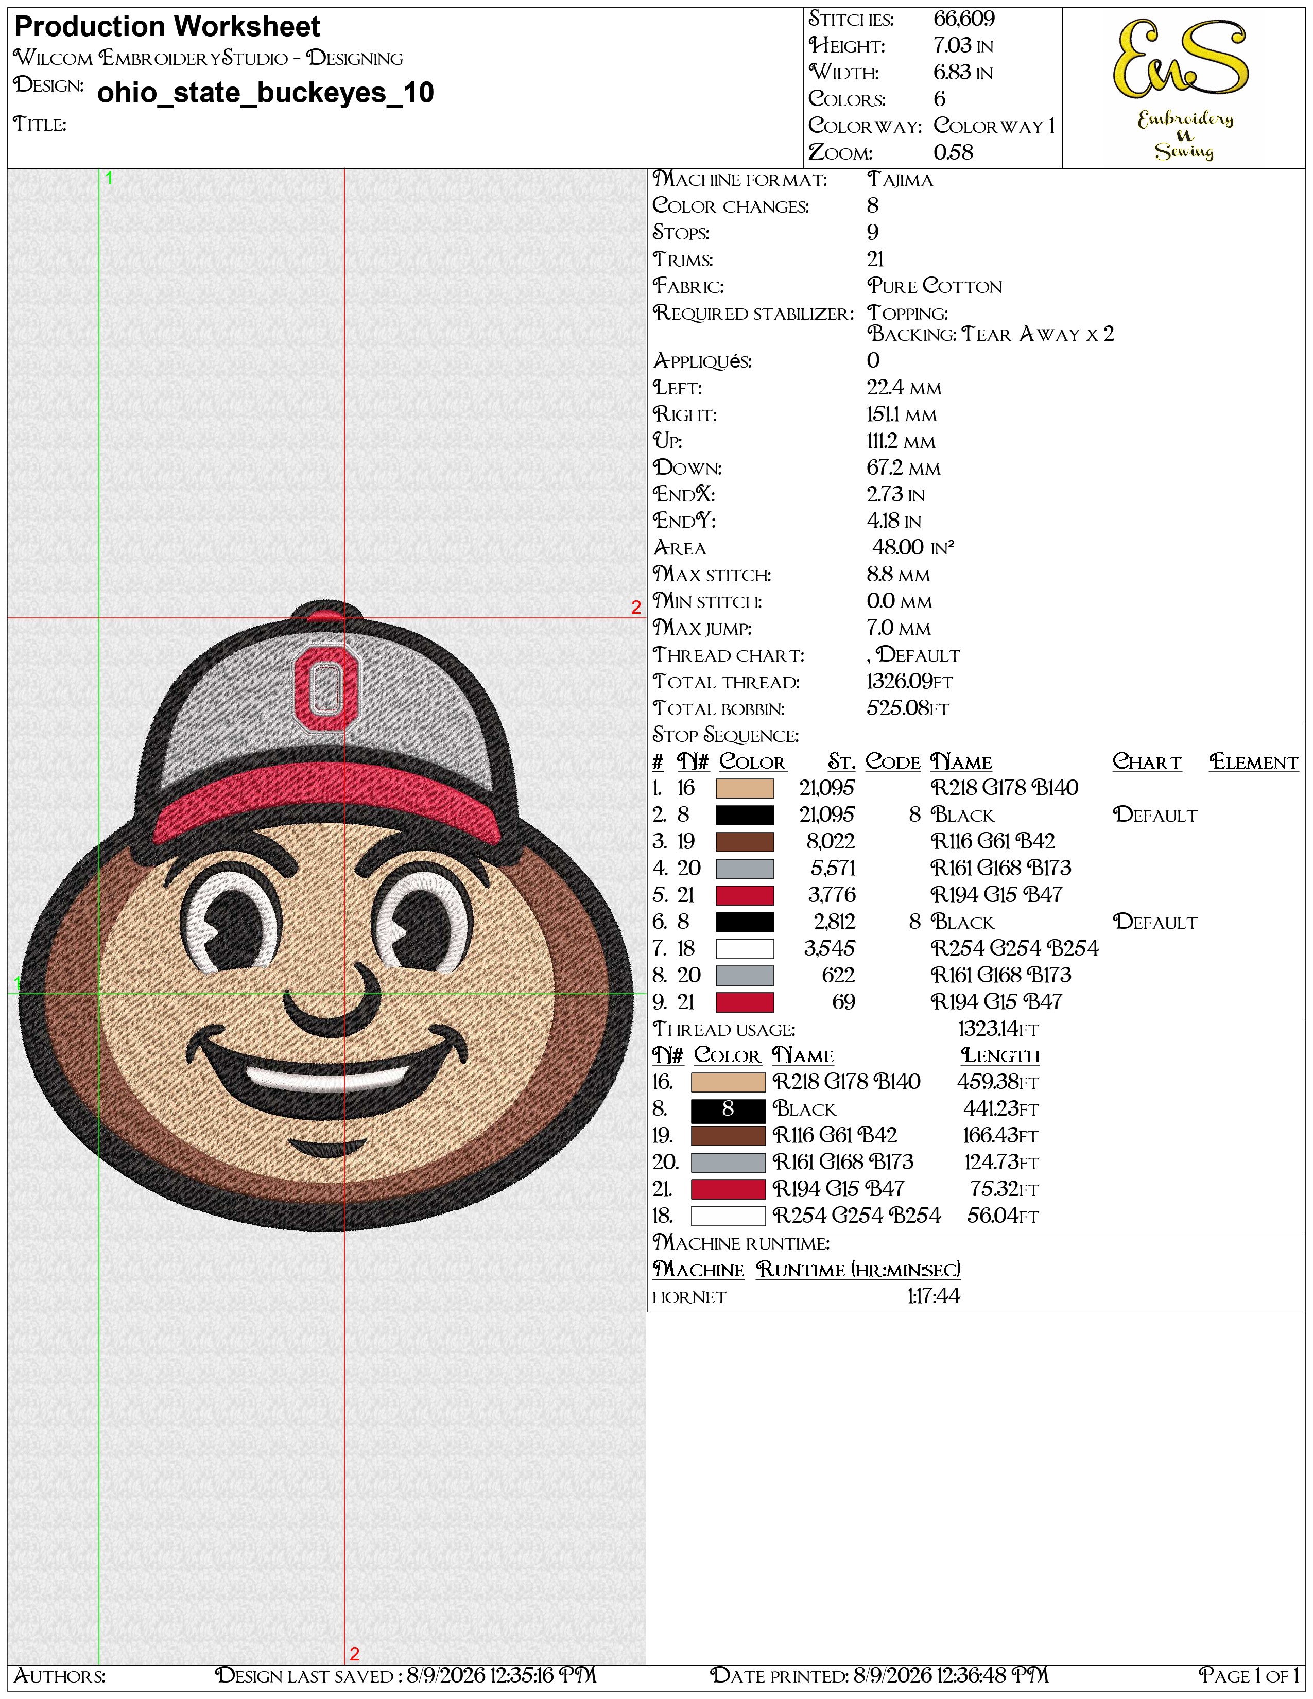Click the Embroidery n Sewing logo
This screenshot has width=1313, height=1699.
point(1182,90)
